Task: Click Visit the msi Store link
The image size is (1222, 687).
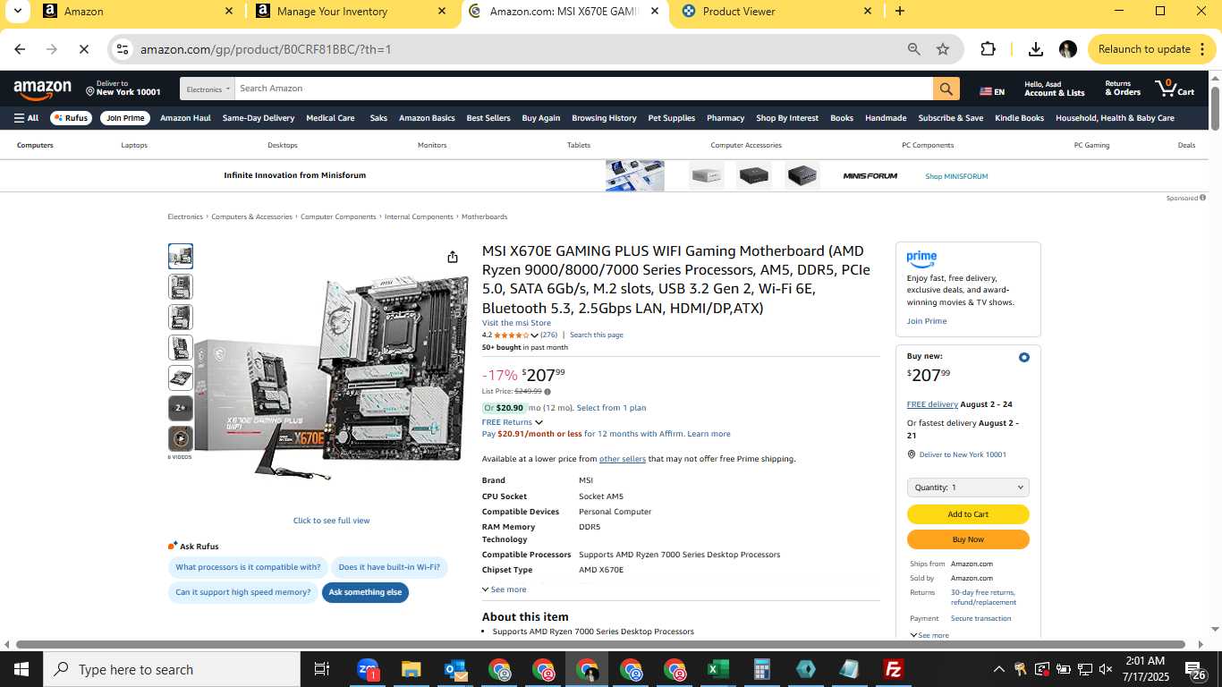Action: (516, 323)
